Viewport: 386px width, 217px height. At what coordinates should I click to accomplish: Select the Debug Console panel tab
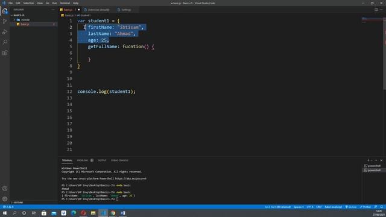point(119,160)
